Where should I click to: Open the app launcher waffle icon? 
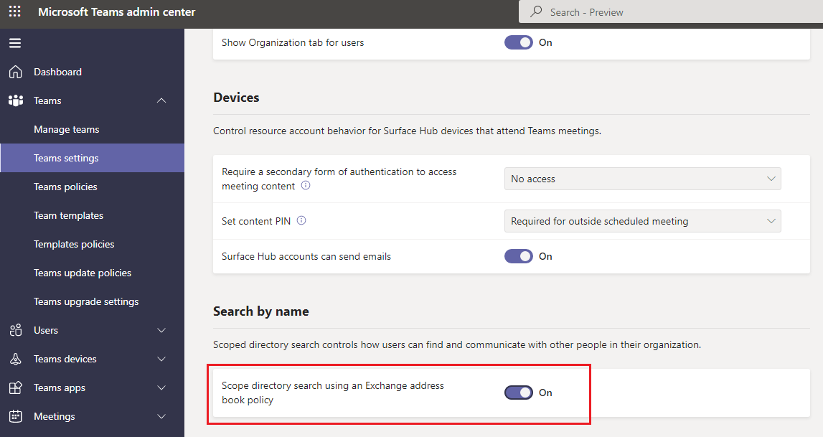click(x=14, y=11)
